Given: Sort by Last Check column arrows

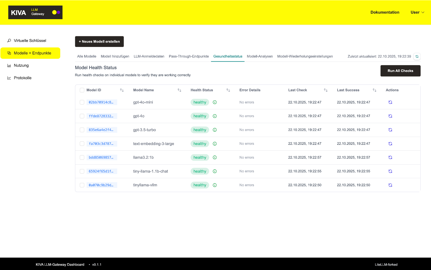Looking at the screenshot, I should coord(326,90).
